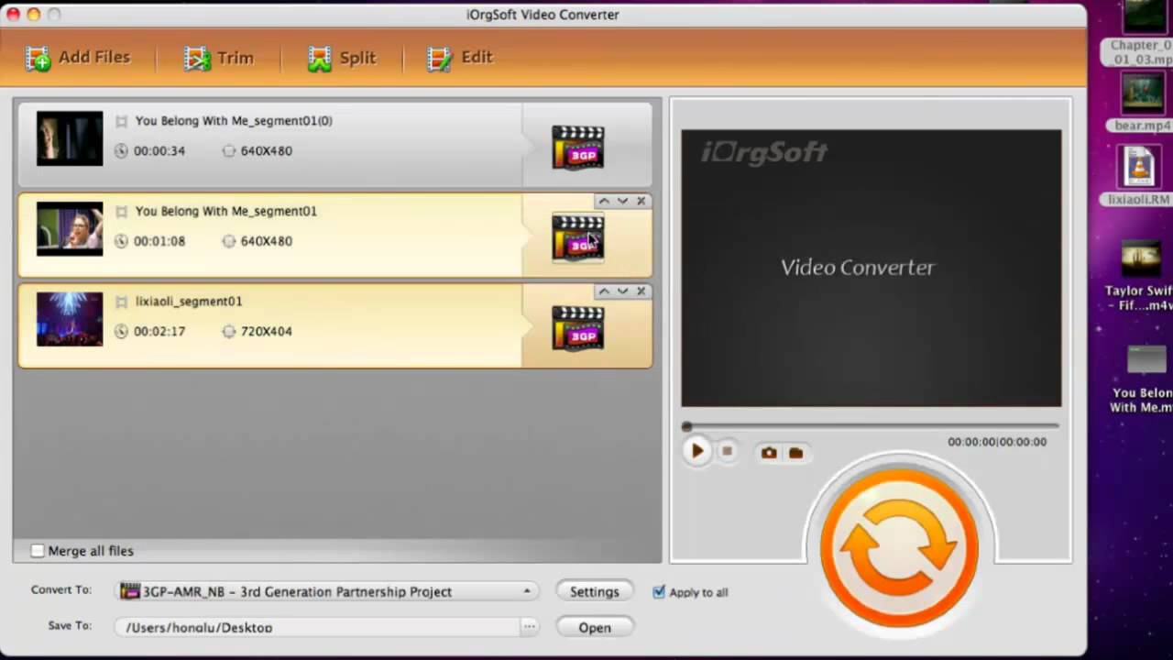Click the rename icon beside You Belong With Me_segment01(0)
1173x660 pixels.
(121, 121)
